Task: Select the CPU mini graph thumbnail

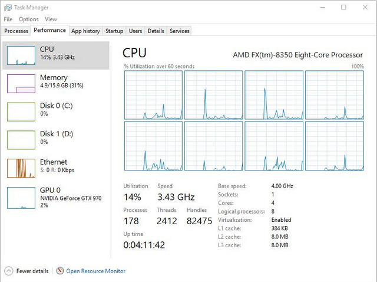Action: pyautogui.click(x=21, y=55)
